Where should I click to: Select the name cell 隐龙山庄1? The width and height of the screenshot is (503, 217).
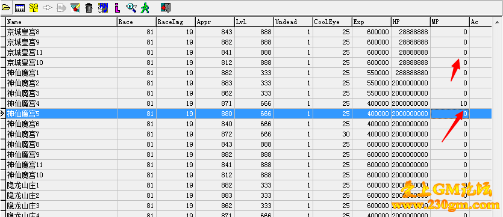click(61, 185)
